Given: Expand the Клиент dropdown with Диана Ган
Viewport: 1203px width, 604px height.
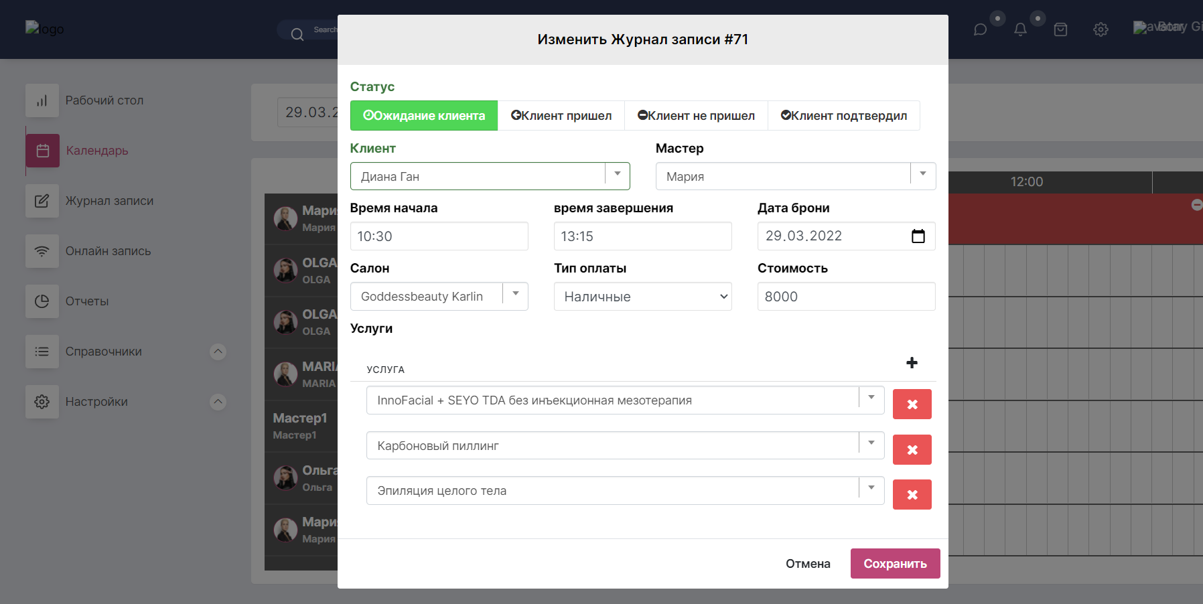Looking at the screenshot, I should 617,176.
